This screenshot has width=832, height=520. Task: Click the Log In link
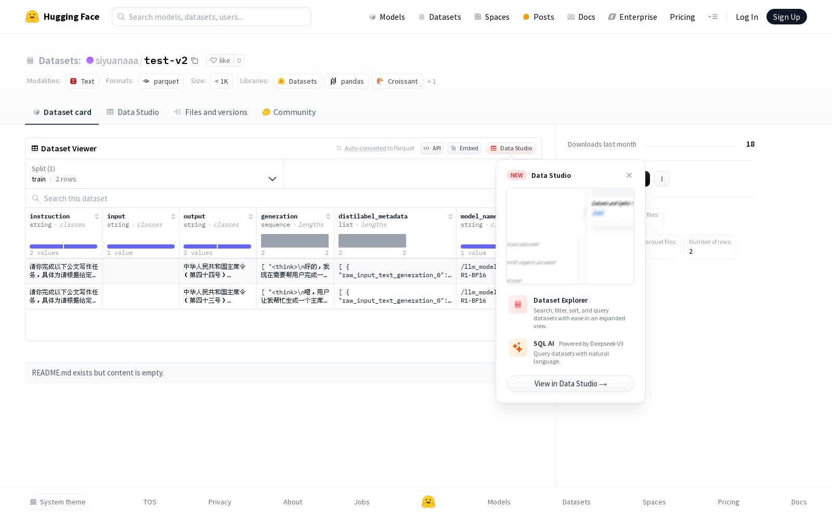click(747, 17)
